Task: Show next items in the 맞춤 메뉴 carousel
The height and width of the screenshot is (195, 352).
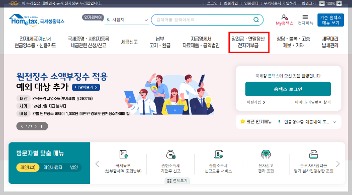Action: [x=338, y=164]
